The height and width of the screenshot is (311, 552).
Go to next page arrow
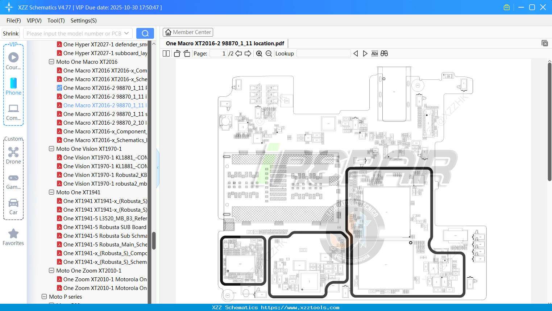coord(248,54)
